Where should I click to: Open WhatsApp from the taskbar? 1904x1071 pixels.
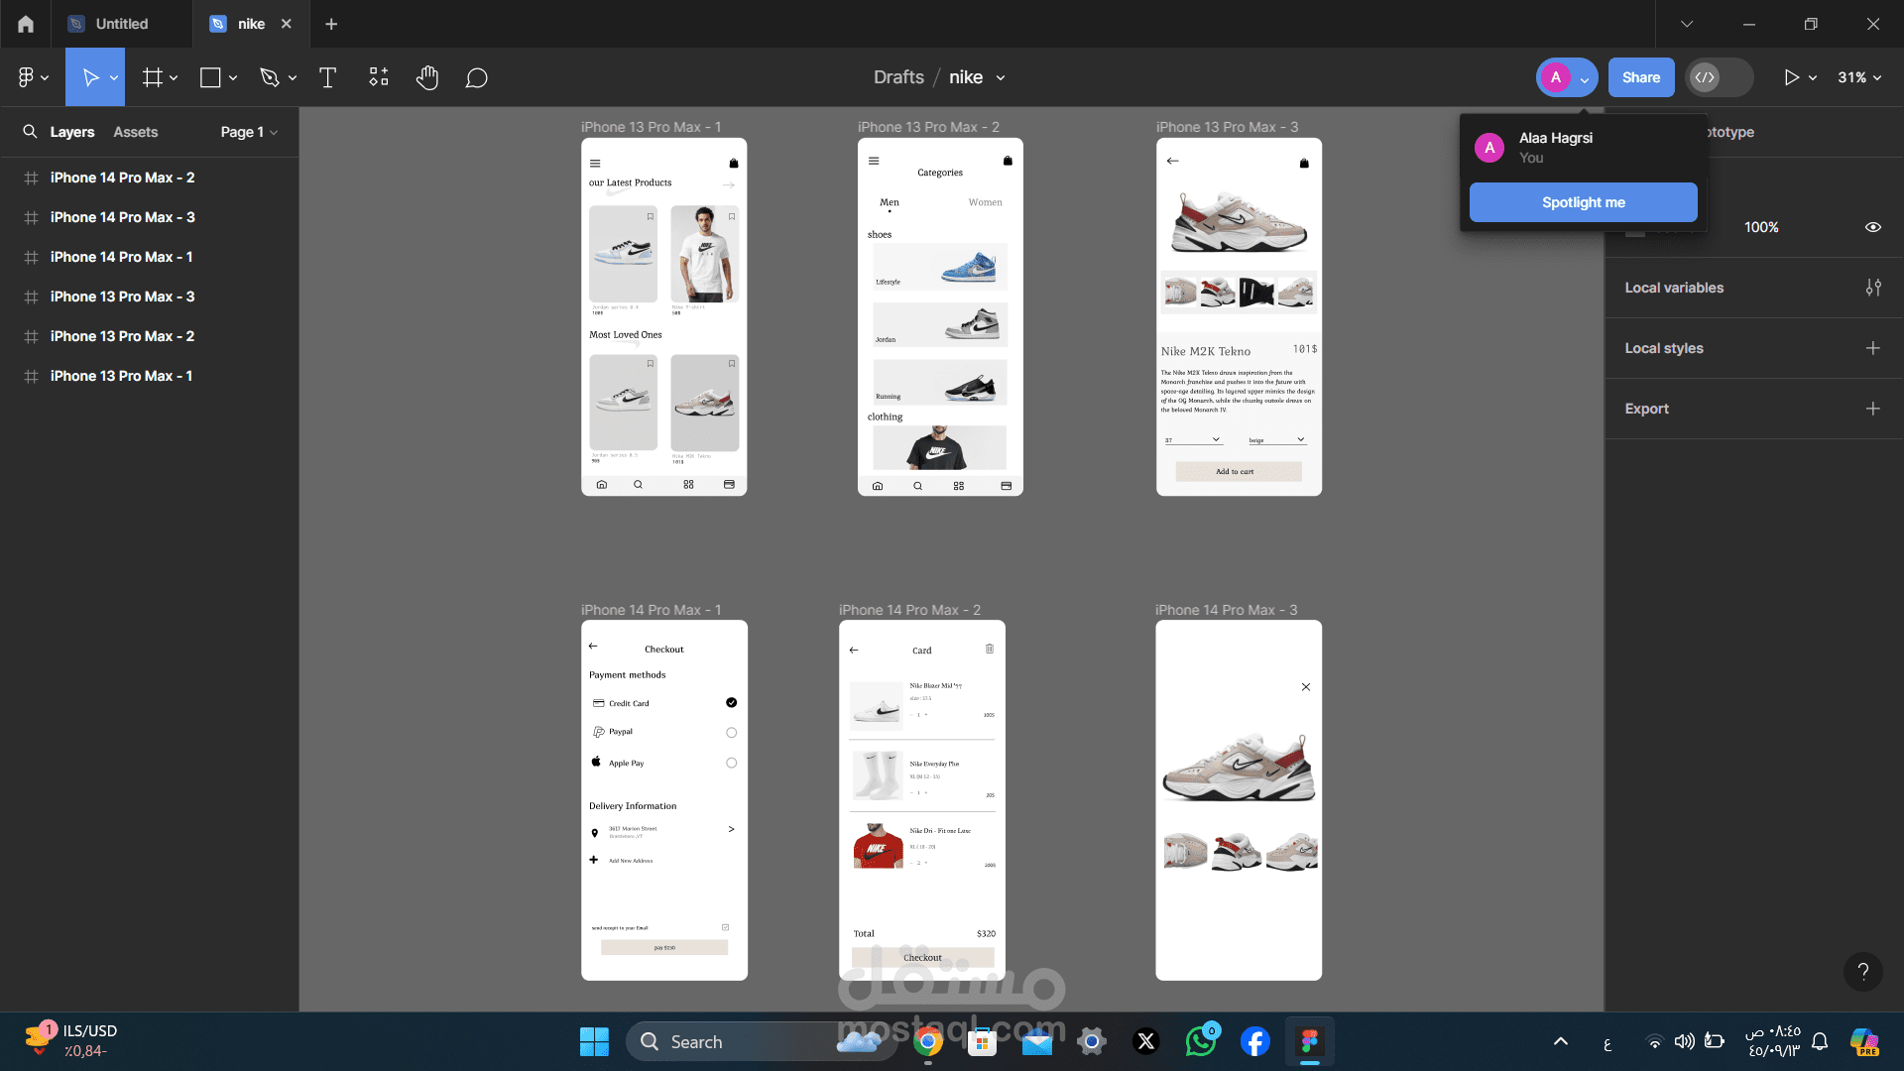pos(1201,1041)
